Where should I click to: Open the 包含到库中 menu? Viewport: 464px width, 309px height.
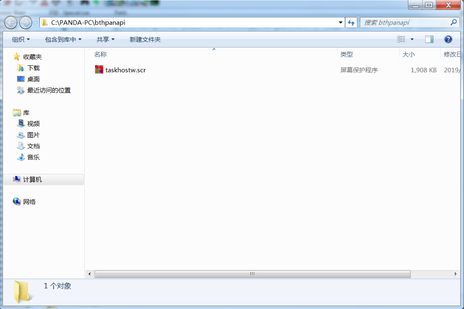point(63,39)
